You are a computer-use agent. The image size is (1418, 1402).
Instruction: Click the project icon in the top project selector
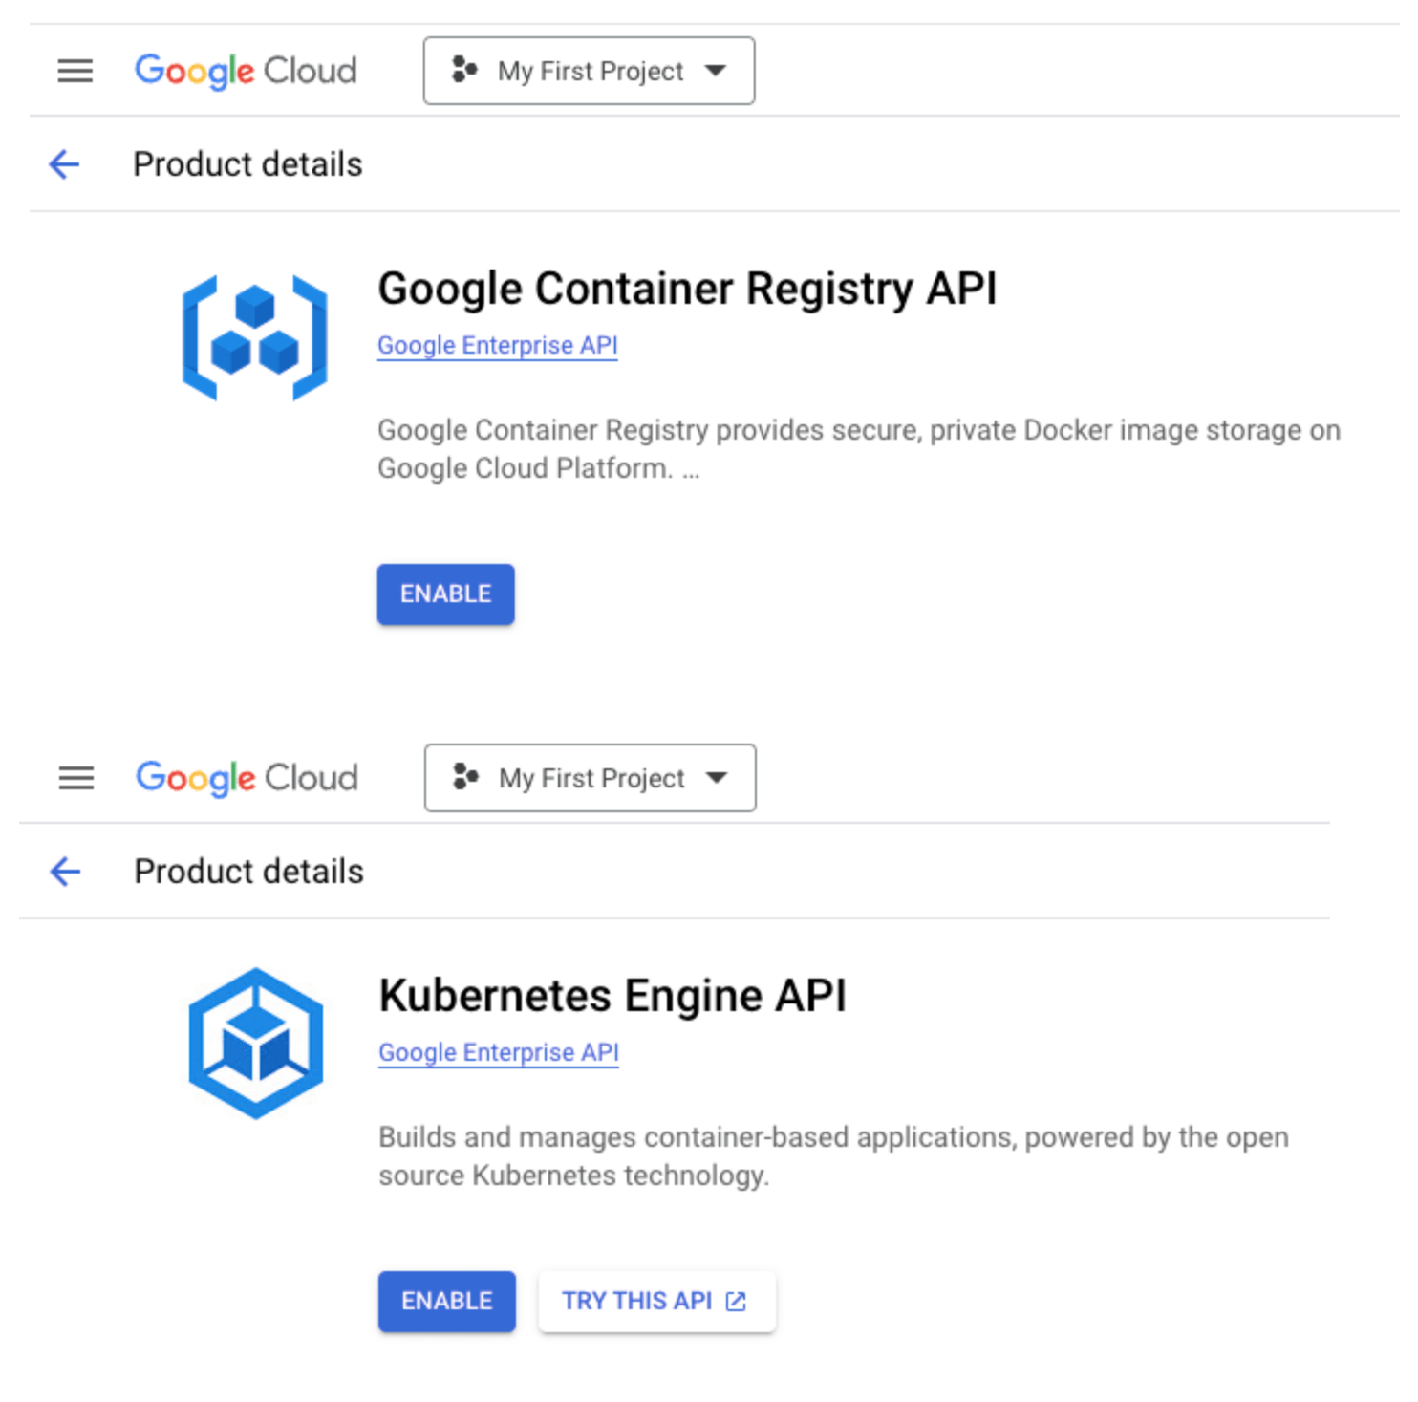464,70
